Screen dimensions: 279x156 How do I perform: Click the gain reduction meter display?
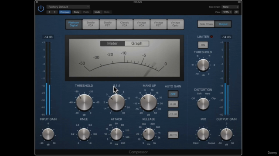(124, 58)
